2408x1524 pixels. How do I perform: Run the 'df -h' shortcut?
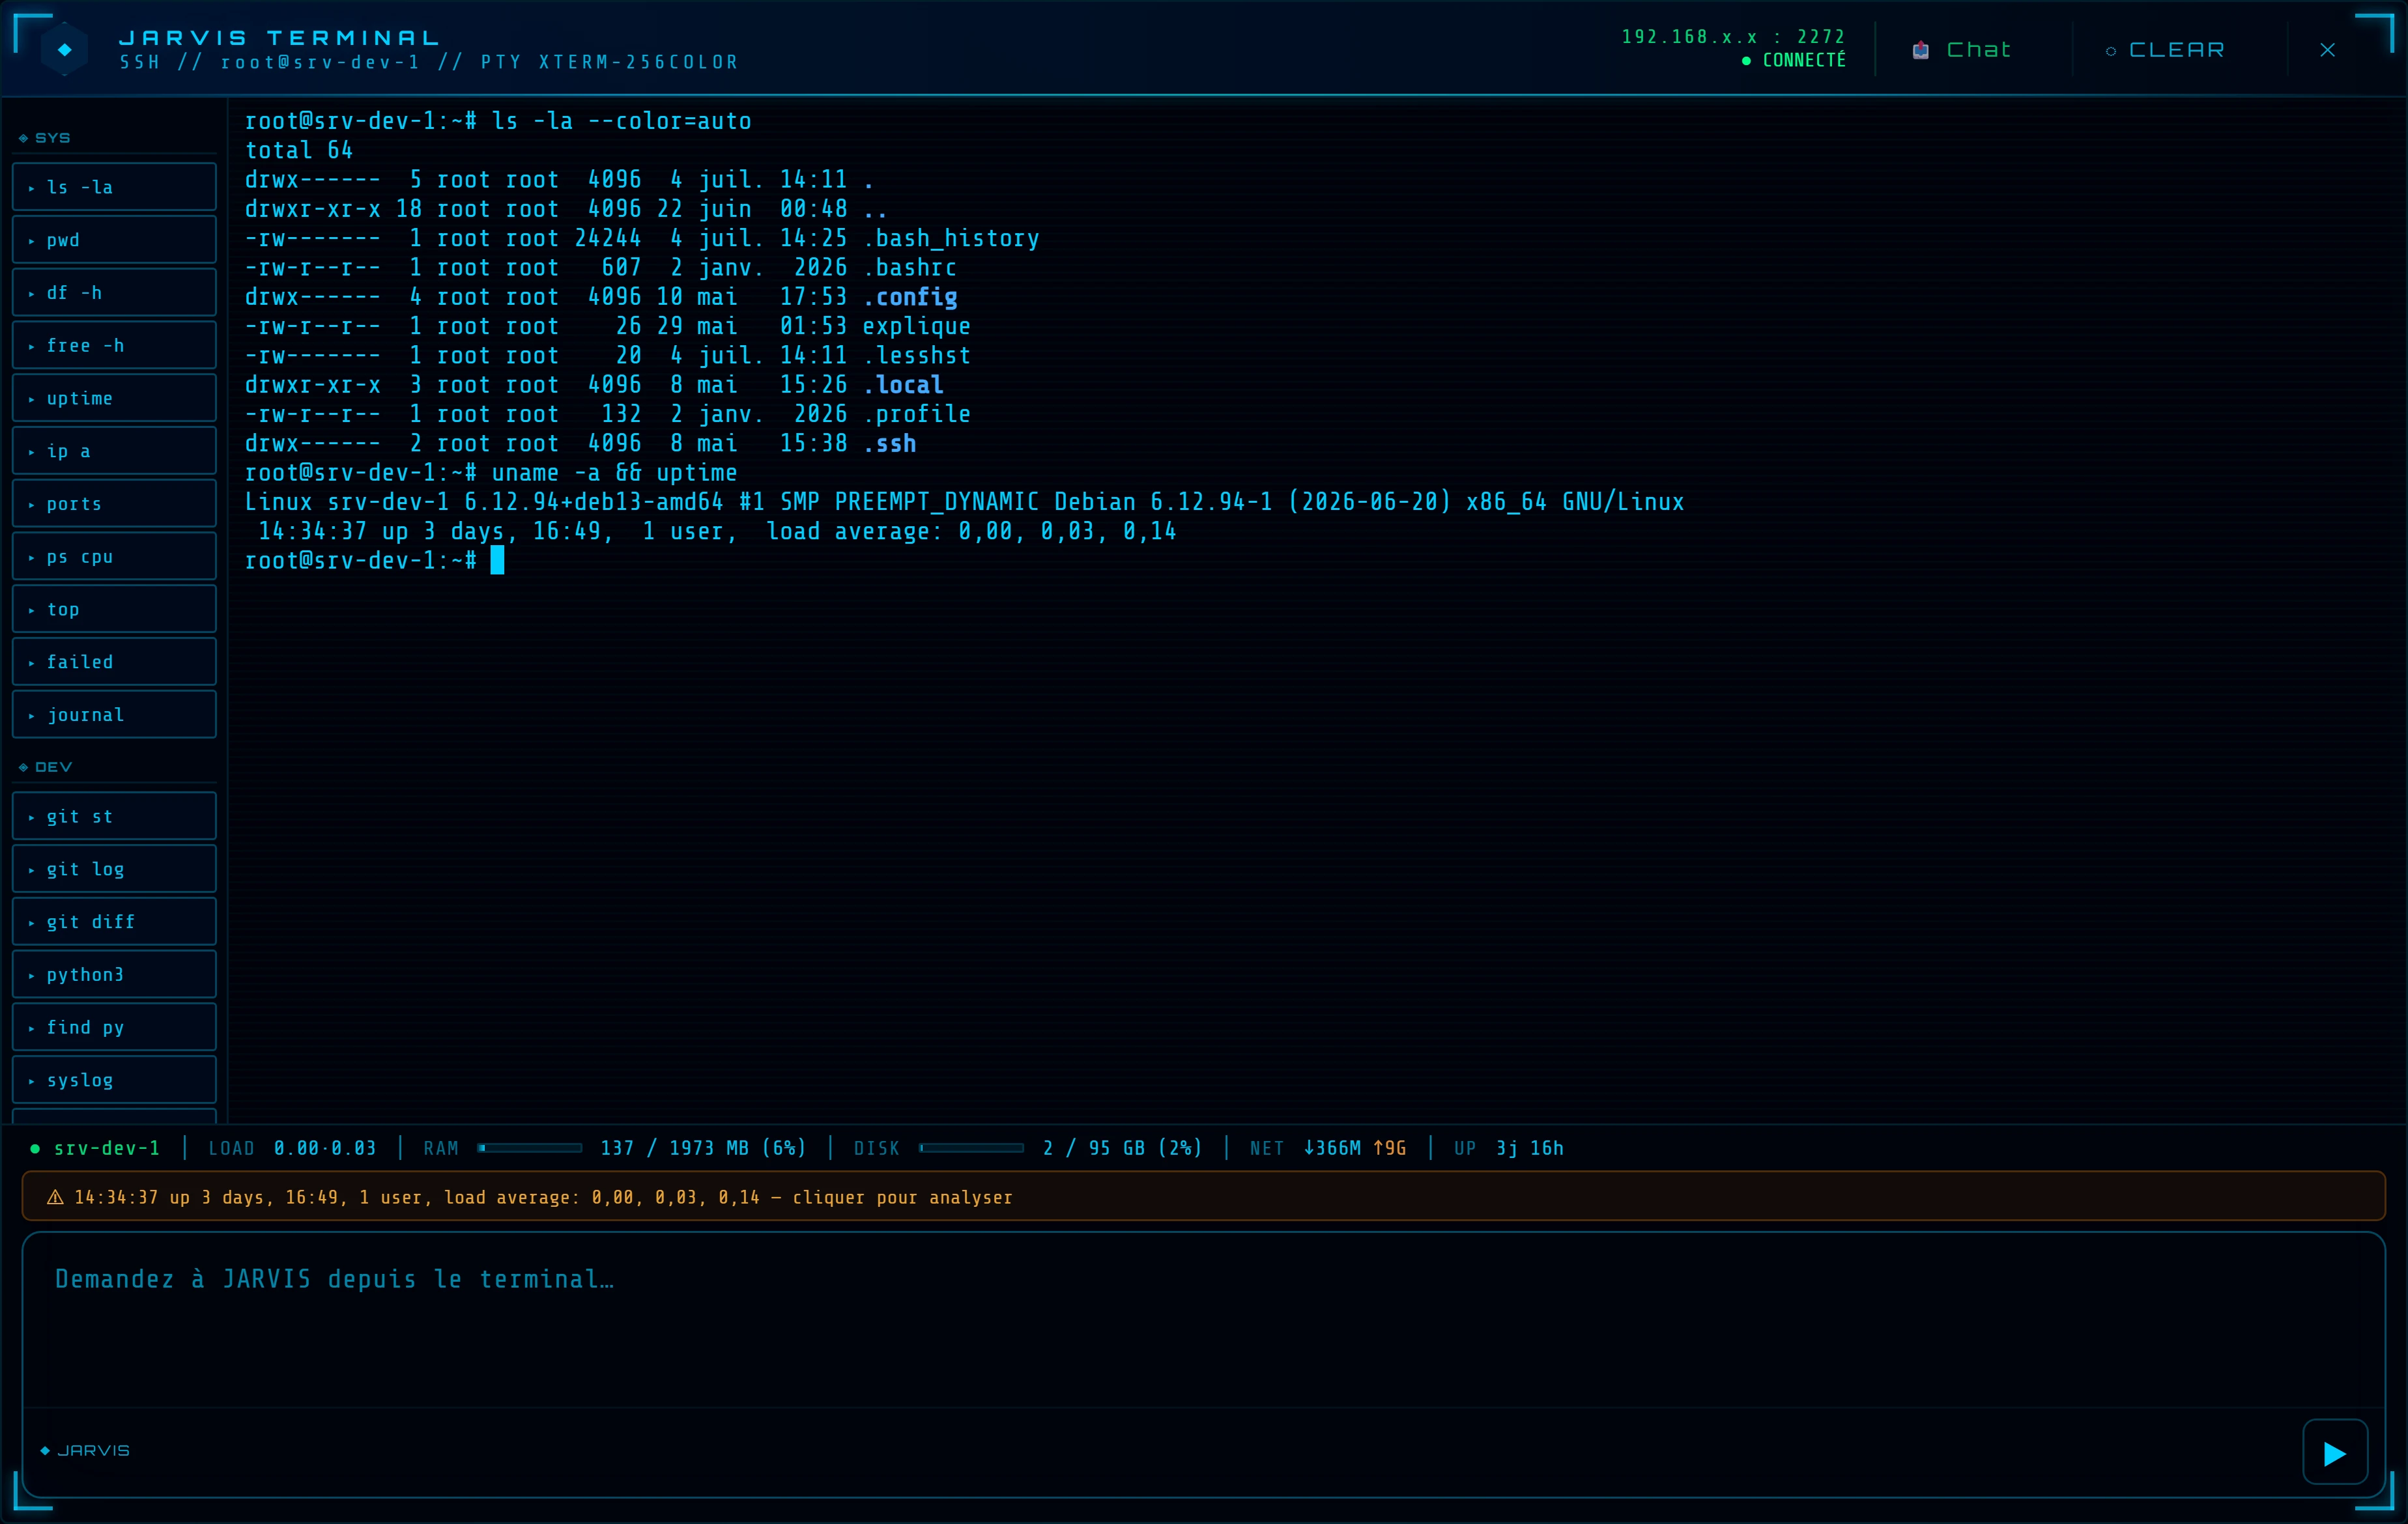(114, 293)
